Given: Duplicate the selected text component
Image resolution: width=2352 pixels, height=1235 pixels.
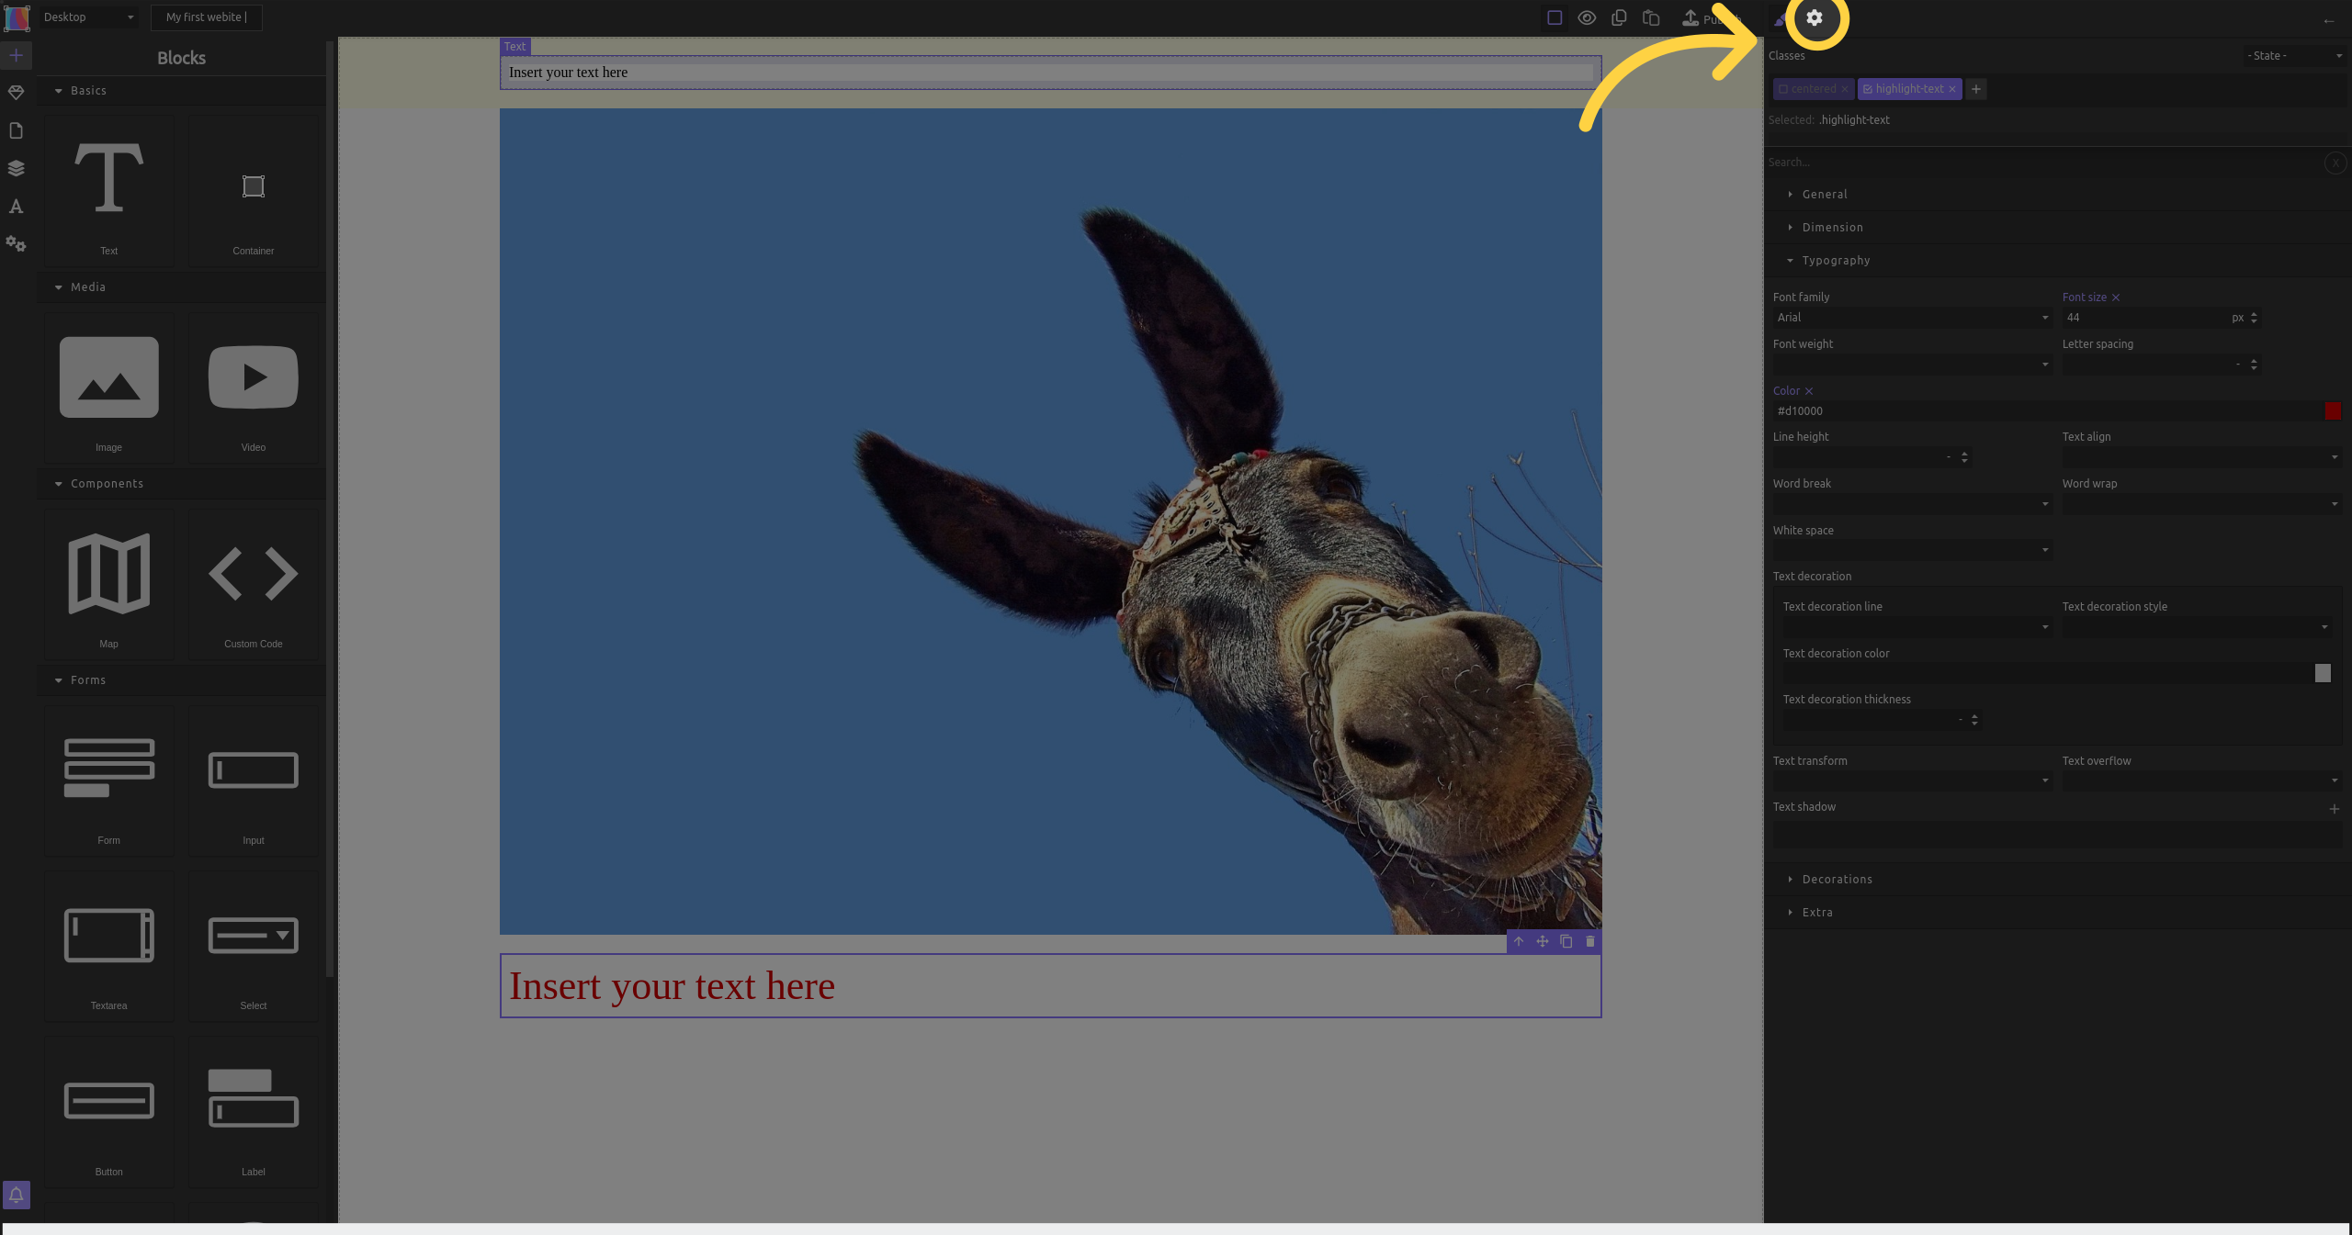Looking at the screenshot, I should click(x=1566, y=941).
